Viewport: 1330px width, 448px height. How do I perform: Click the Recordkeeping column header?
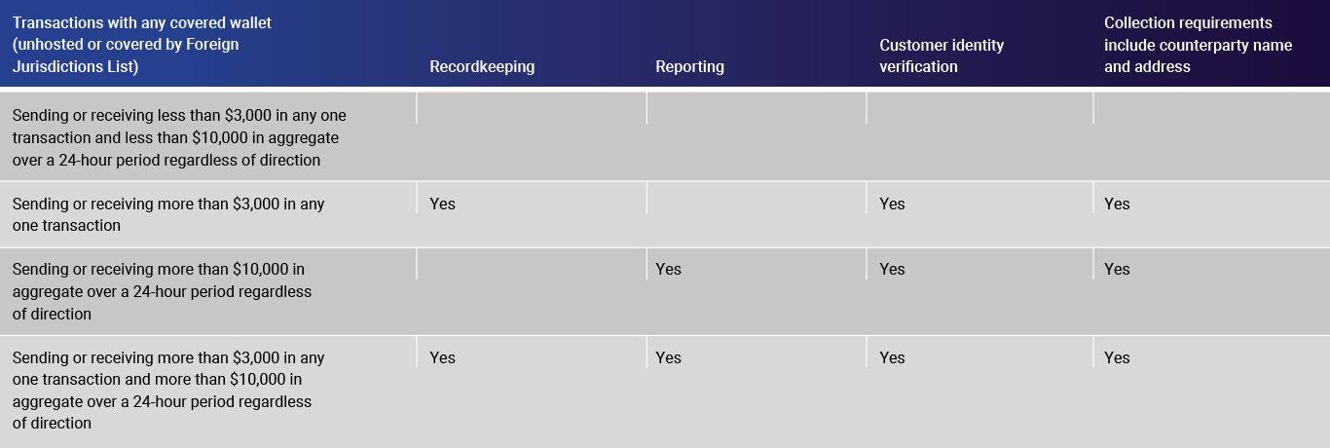(x=482, y=66)
